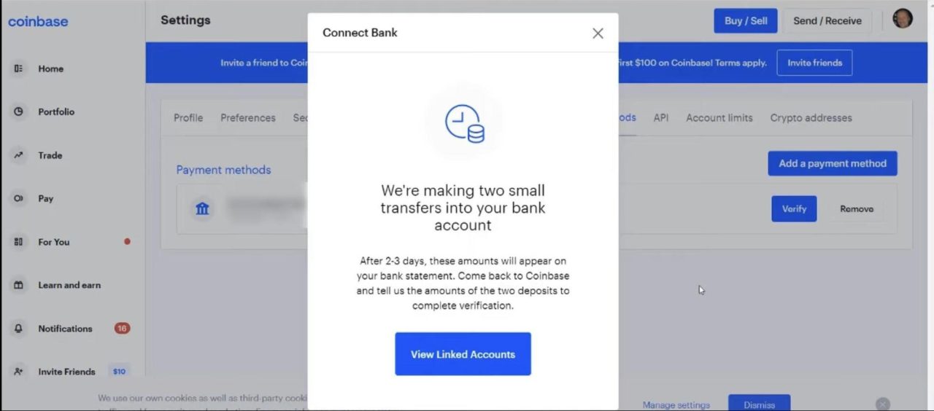Go to the Crypto addresses tab

(811, 117)
